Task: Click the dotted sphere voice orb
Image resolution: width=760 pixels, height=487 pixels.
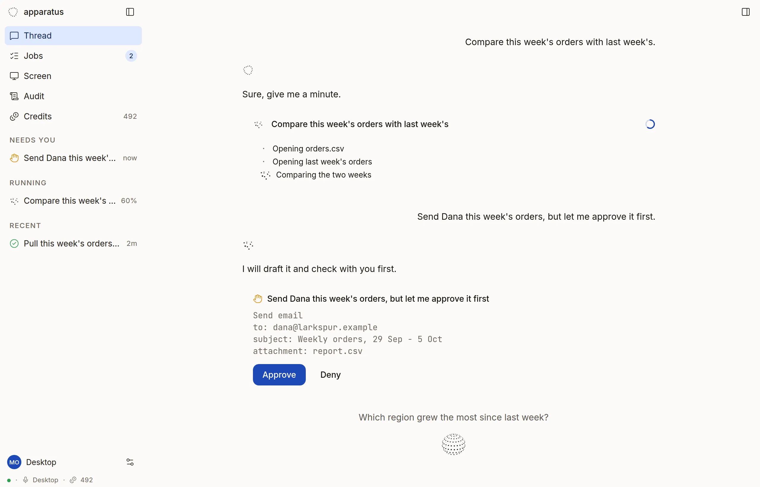Action: tap(453, 444)
